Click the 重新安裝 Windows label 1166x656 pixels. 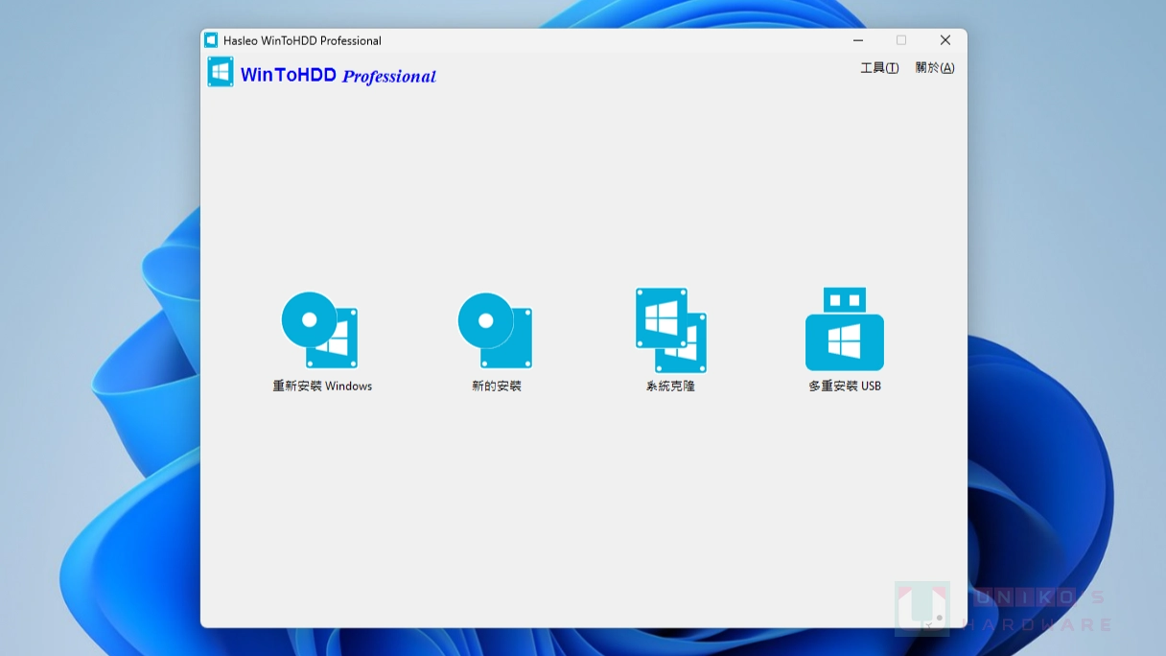point(322,387)
